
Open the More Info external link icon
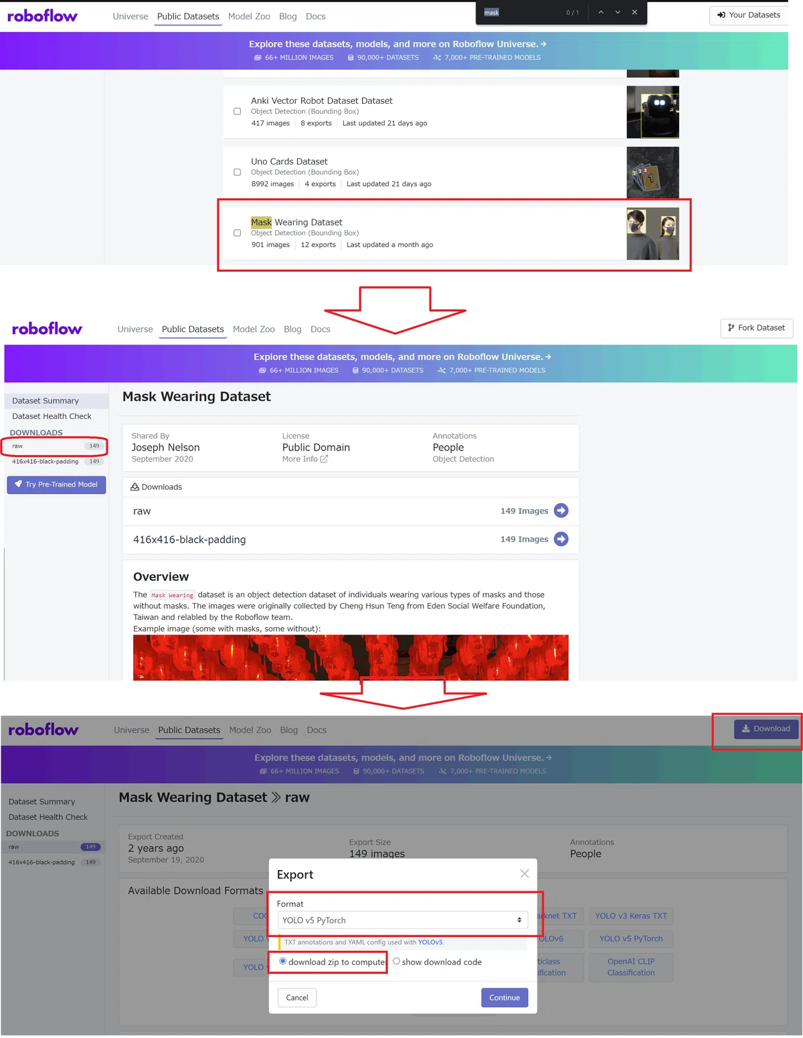(x=324, y=459)
